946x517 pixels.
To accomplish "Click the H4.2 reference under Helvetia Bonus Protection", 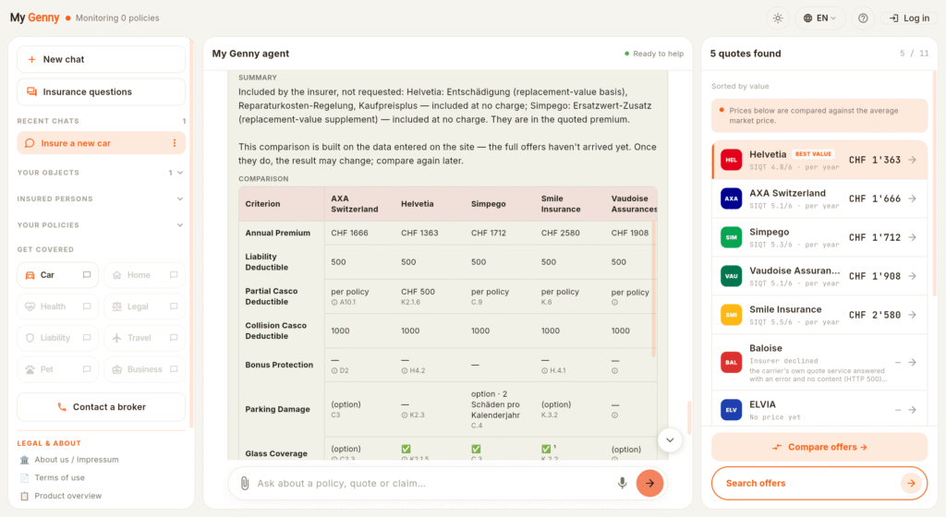I will 413,371.
